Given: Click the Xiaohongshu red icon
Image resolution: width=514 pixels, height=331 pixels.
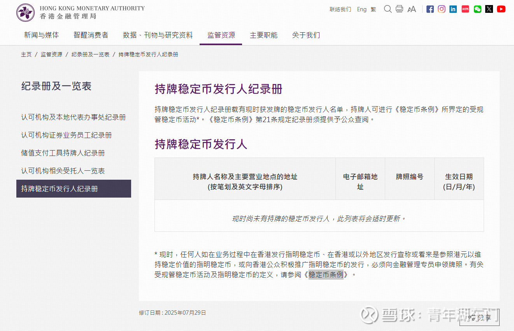Looking at the screenshot, I should pos(465,9).
